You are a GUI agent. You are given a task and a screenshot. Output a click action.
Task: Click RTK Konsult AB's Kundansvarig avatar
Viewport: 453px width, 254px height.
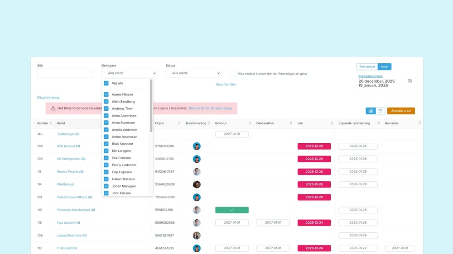tap(197, 146)
